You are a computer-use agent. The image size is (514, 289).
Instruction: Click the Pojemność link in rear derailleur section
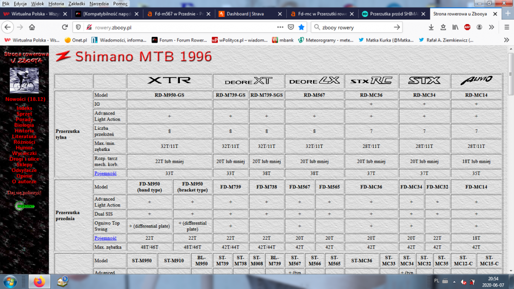coord(105,174)
